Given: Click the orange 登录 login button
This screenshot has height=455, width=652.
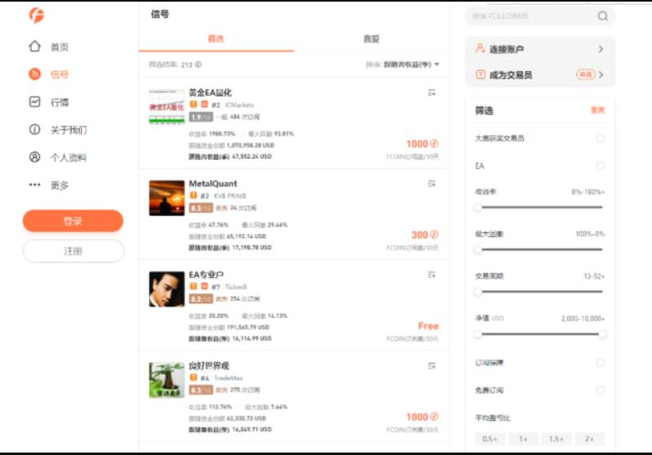Looking at the screenshot, I should pos(73,221).
